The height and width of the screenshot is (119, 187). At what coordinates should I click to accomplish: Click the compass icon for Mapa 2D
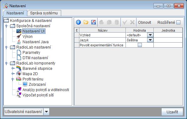click(19, 74)
